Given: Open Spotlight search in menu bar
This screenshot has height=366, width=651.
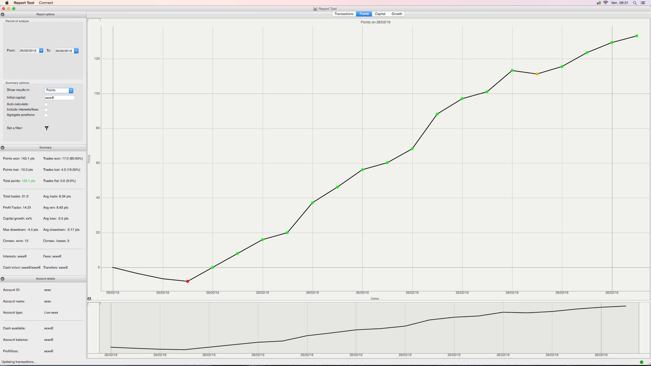Looking at the screenshot, I should 635,3.
